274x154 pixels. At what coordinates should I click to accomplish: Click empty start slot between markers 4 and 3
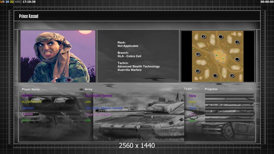coord(215,75)
